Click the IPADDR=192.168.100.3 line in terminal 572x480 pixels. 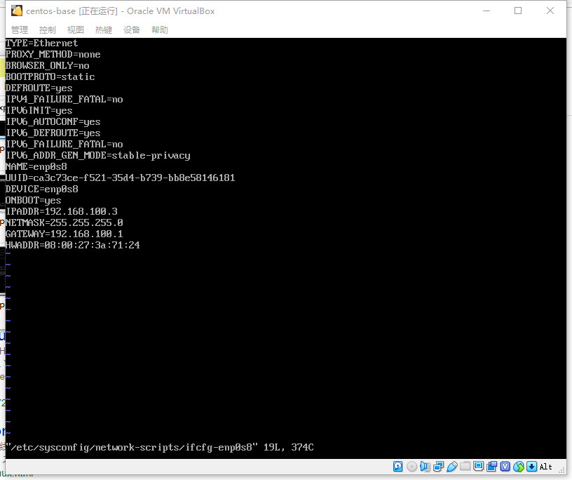[x=62, y=211]
